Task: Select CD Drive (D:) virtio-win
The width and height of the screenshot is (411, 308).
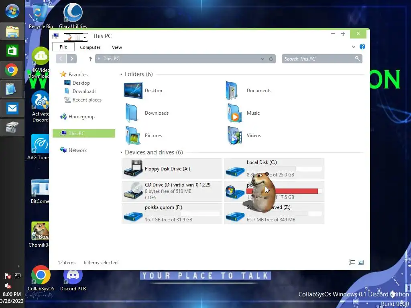Action: (x=172, y=191)
